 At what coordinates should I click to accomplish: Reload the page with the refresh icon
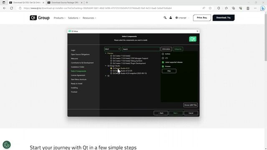[x=11, y=8]
